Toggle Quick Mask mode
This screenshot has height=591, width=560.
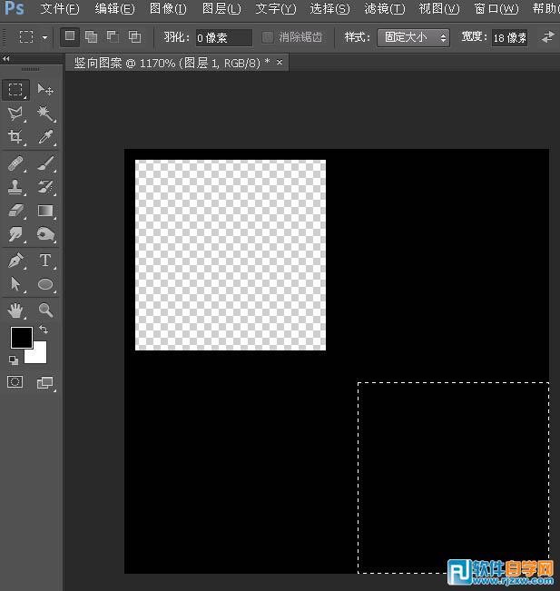click(15, 382)
